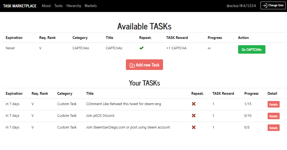
Task: Click the folder-plus icon on Add new Task
Action: click(132, 65)
